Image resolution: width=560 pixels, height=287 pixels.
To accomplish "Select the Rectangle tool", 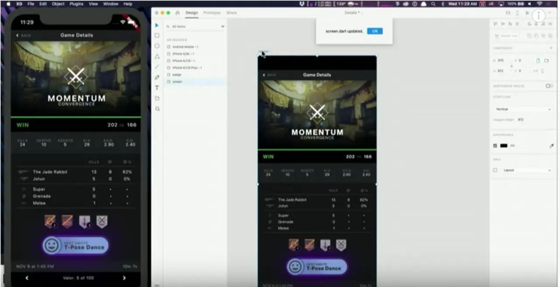I will pyautogui.click(x=157, y=35).
